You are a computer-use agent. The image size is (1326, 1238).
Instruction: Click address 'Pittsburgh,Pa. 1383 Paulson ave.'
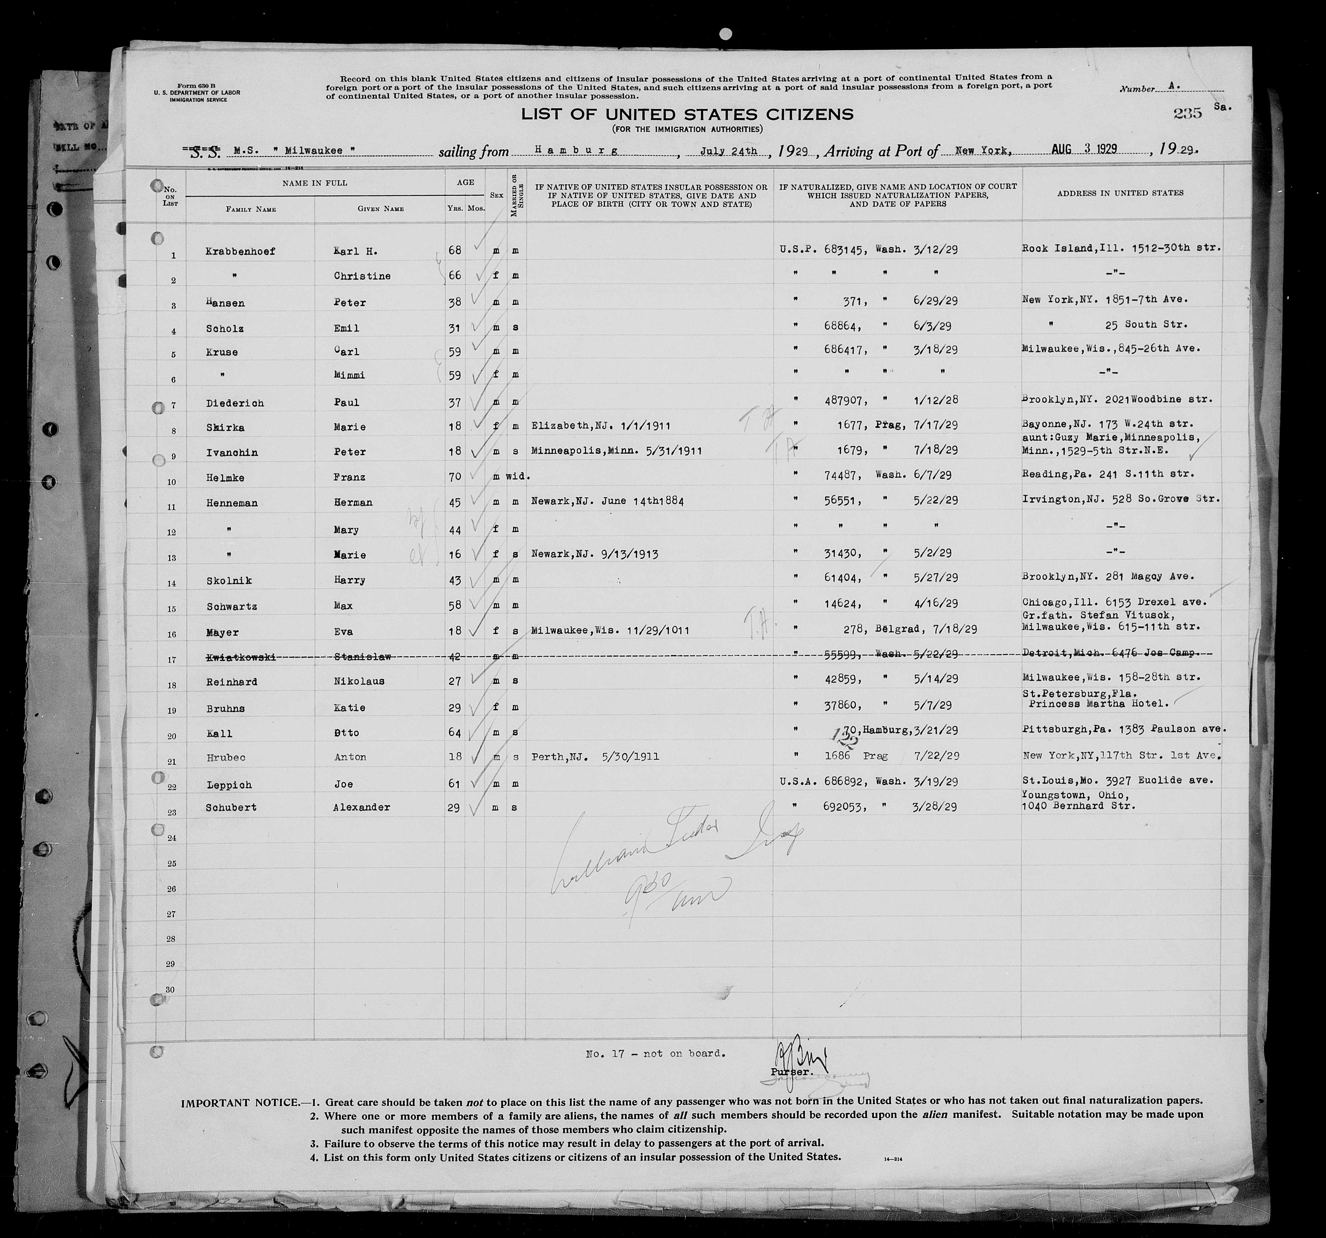pos(1124,730)
